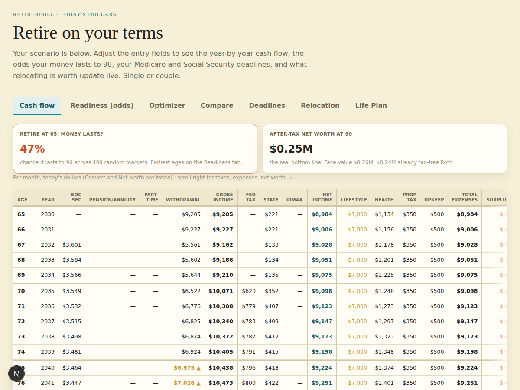Open the Life Plan tab
This screenshot has width=520, height=390.
(371, 106)
